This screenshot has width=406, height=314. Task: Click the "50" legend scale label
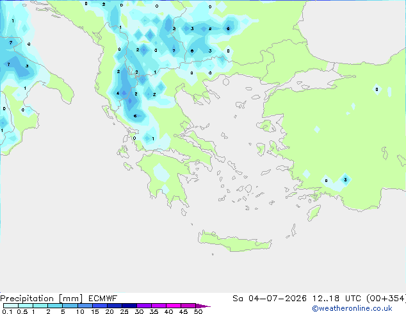(x=198, y=311)
